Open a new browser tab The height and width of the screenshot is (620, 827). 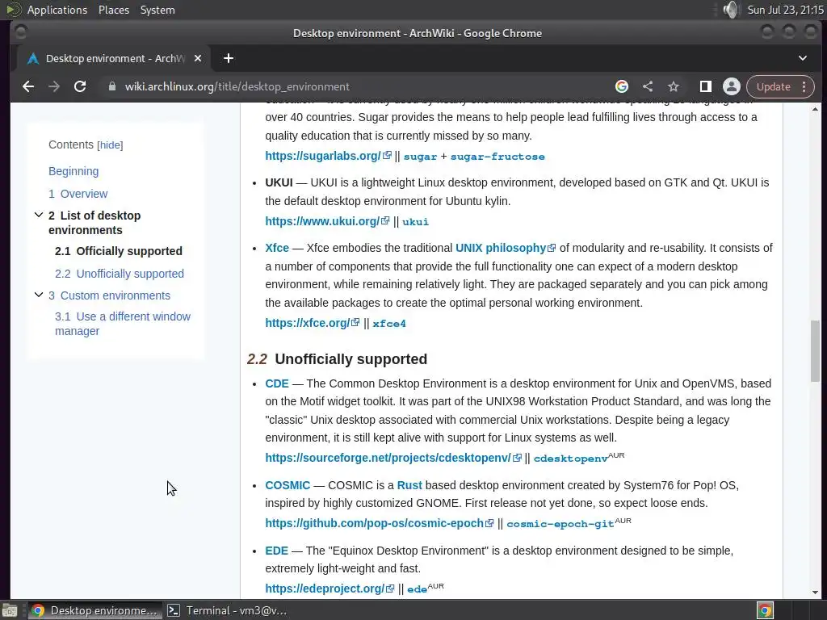(x=229, y=58)
